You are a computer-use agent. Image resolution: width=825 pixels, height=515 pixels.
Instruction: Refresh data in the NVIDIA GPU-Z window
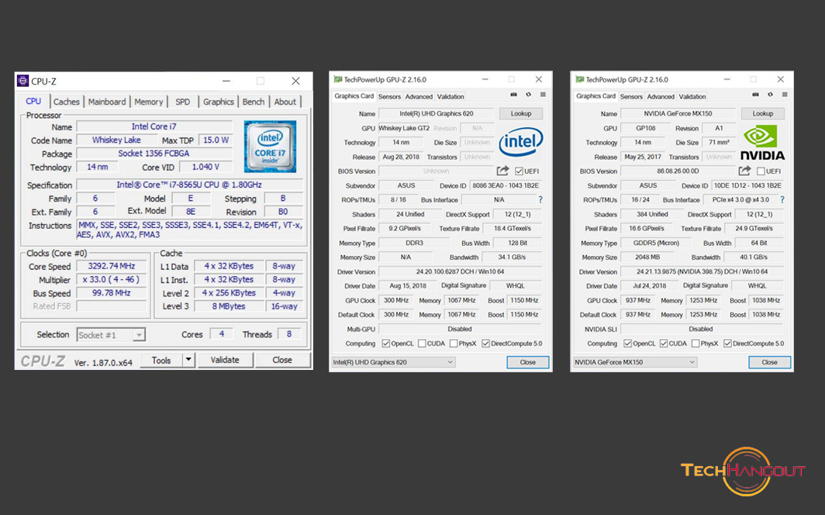tap(770, 95)
